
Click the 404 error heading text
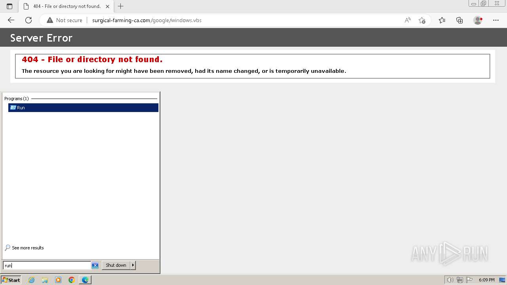click(92, 59)
